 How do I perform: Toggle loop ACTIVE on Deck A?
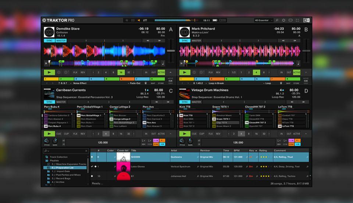click(161, 72)
